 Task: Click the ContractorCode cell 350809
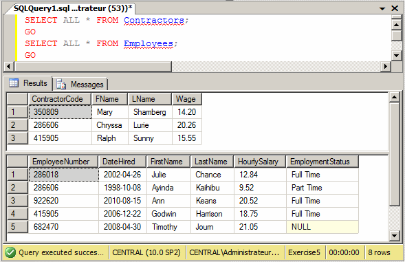coord(61,112)
